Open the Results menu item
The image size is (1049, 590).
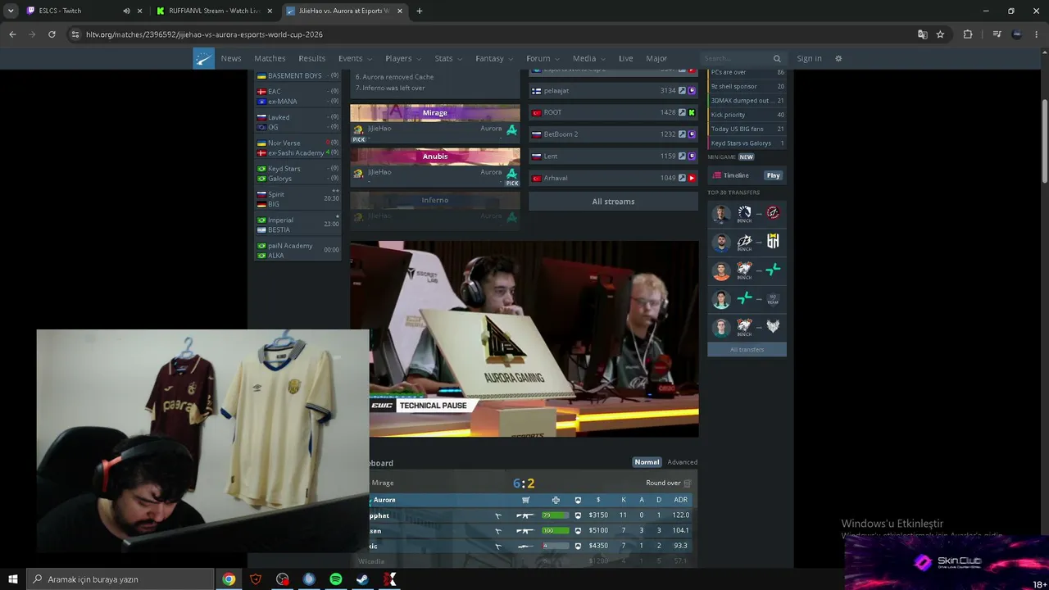point(311,59)
